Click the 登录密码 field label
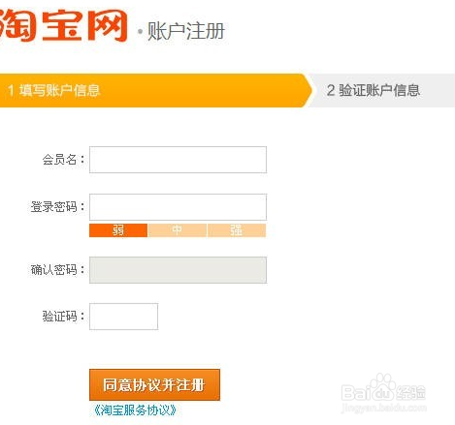Screen dimensions: 455x425 [x=54, y=207]
